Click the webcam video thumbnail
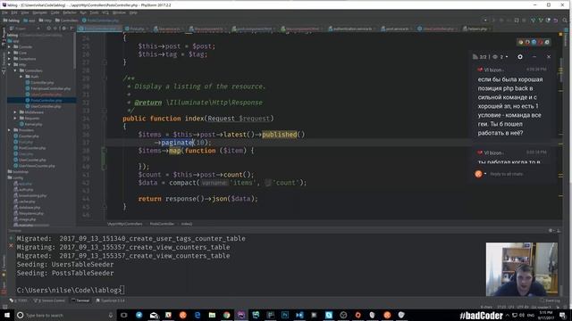Screen dimensions: 572x321 tap(522, 269)
